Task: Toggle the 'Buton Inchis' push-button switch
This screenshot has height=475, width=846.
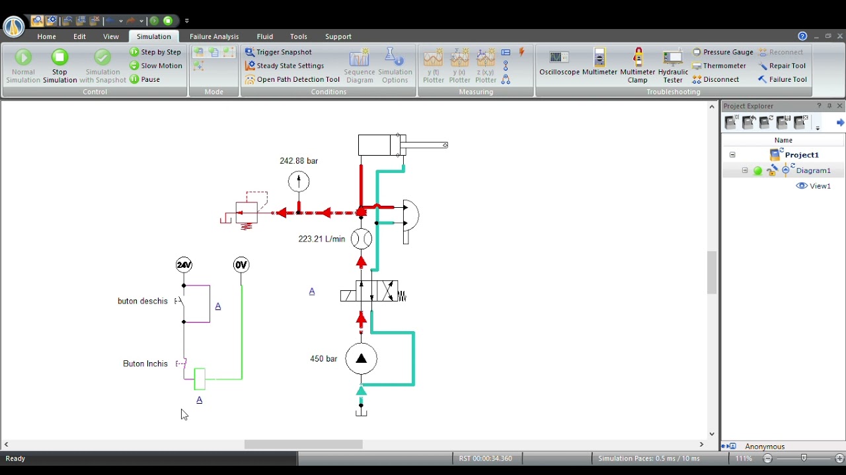Action: [x=182, y=364]
